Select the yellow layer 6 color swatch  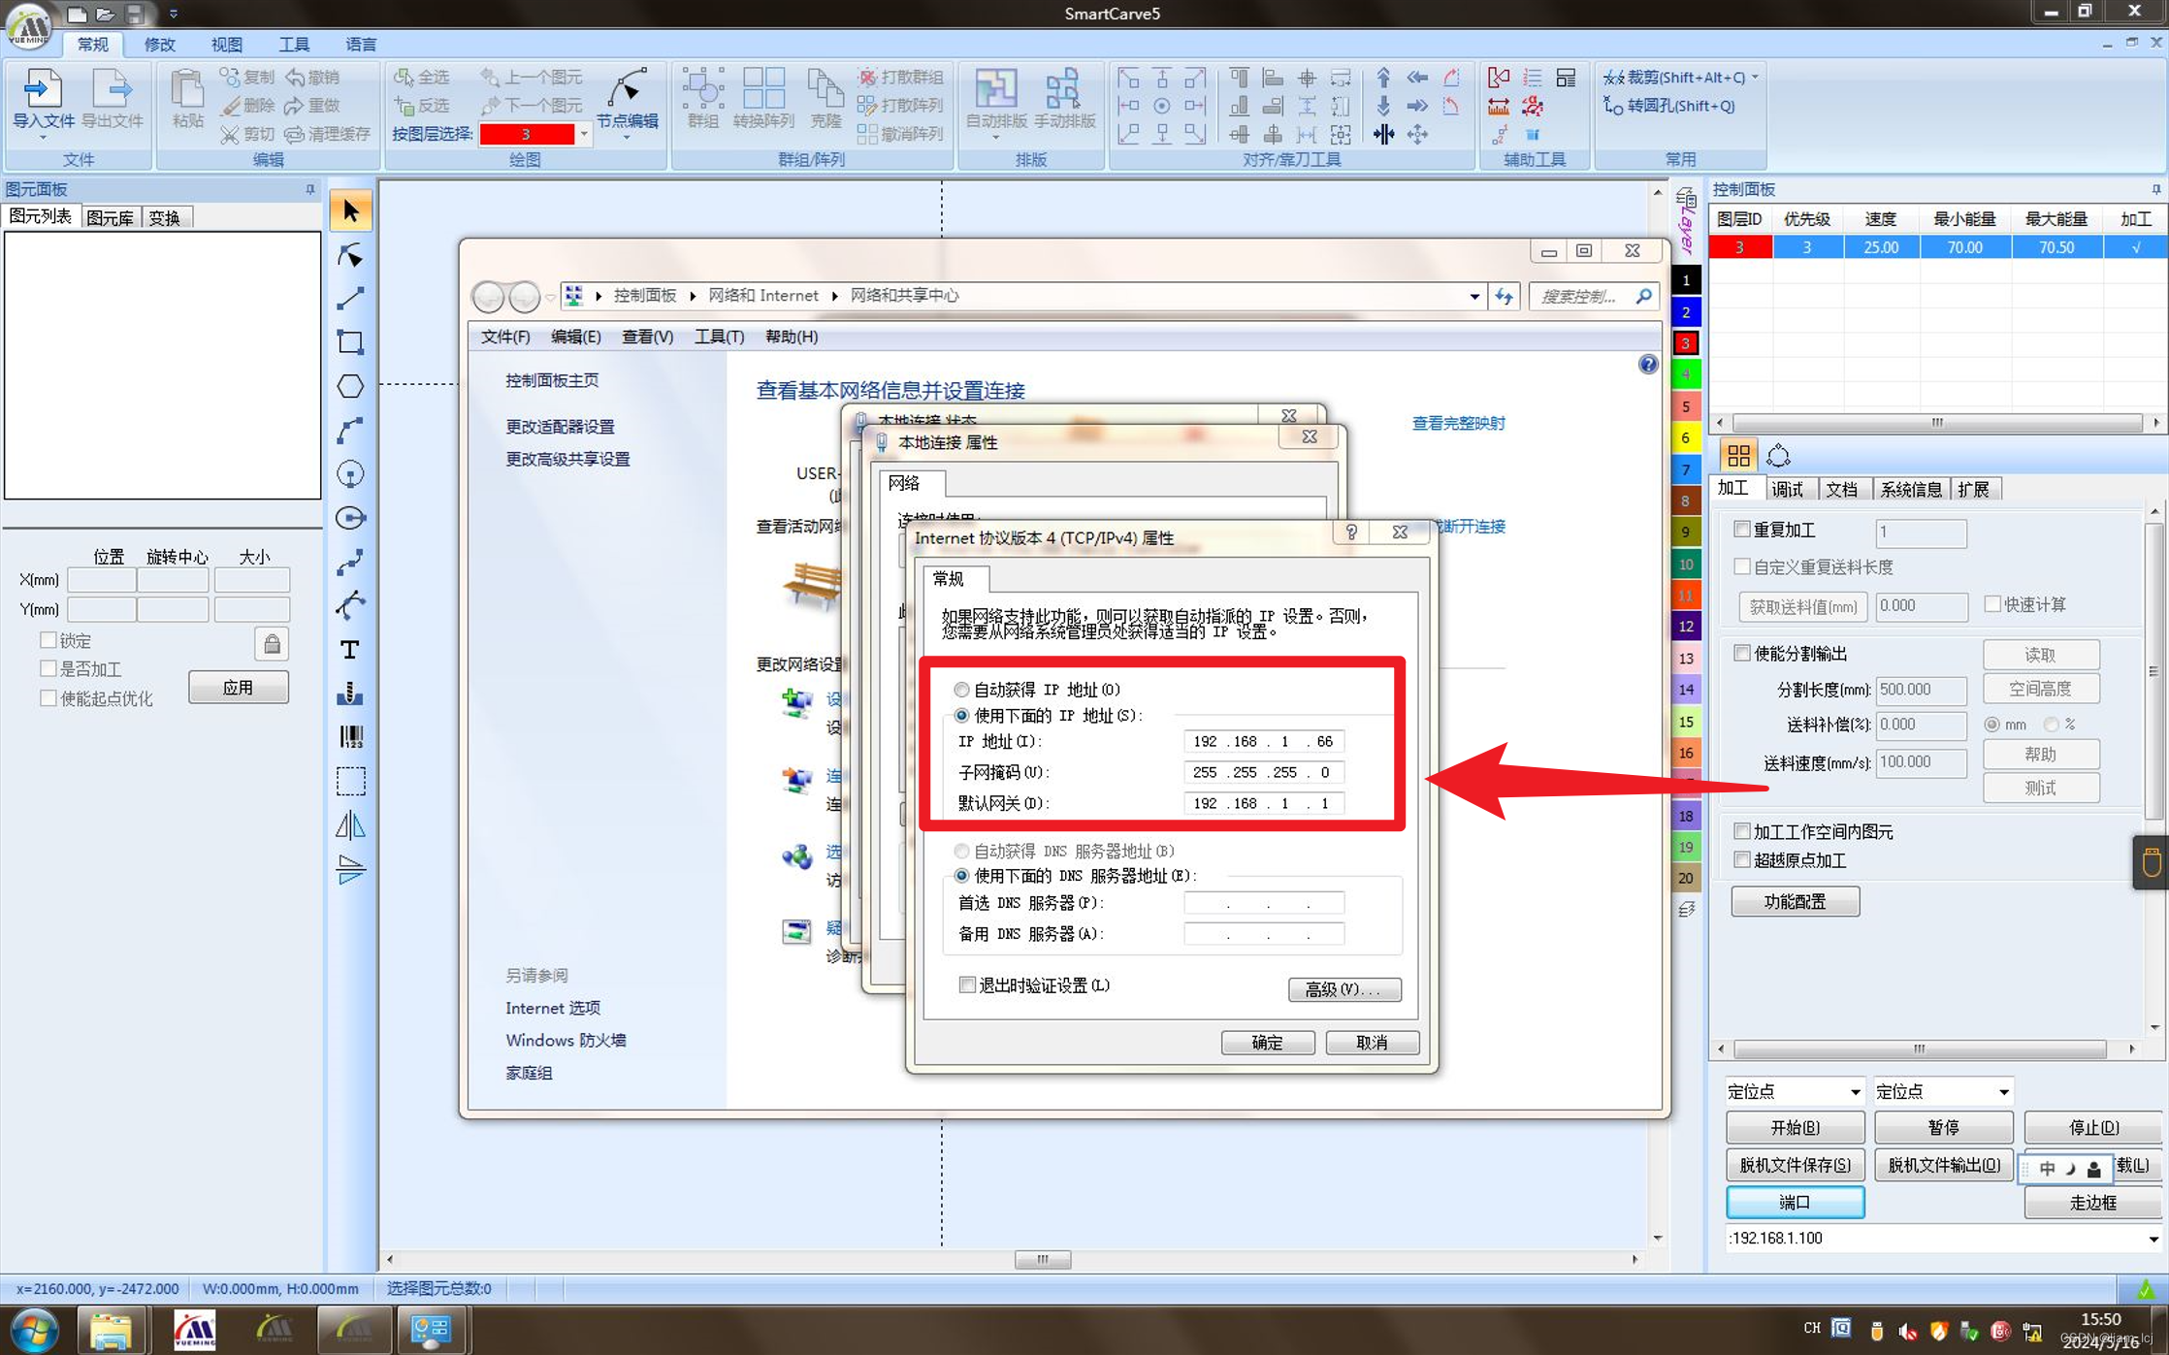click(x=1686, y=438)
